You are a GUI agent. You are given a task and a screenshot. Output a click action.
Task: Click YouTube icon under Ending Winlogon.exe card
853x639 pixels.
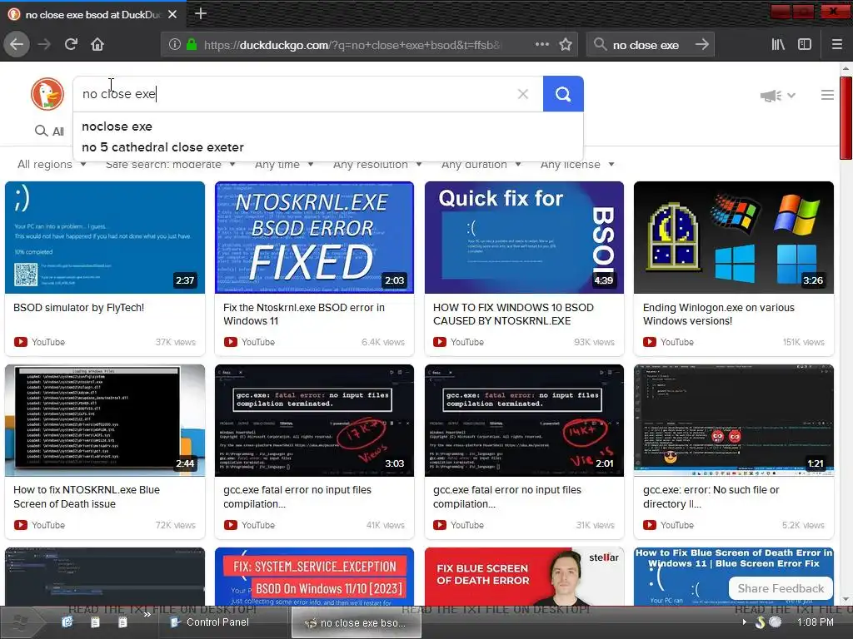[x=650, y=342]
